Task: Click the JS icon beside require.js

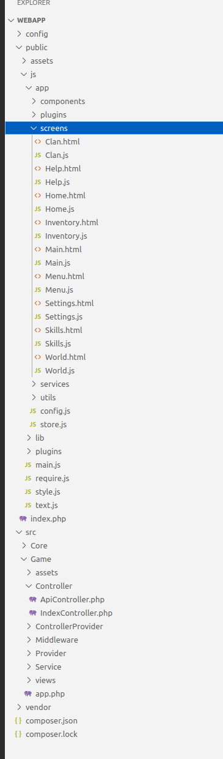Action: [28, 478]
